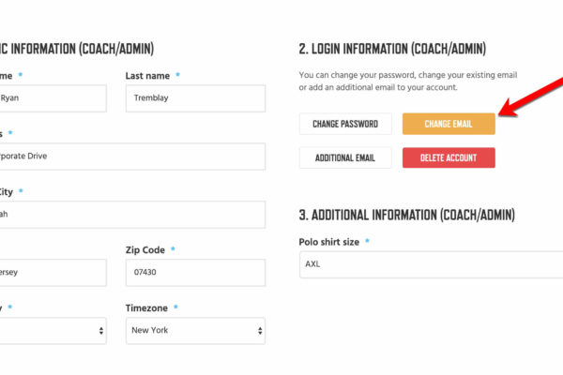Click the first name field containing Ryan
The image size is (563, 375).
52,98
